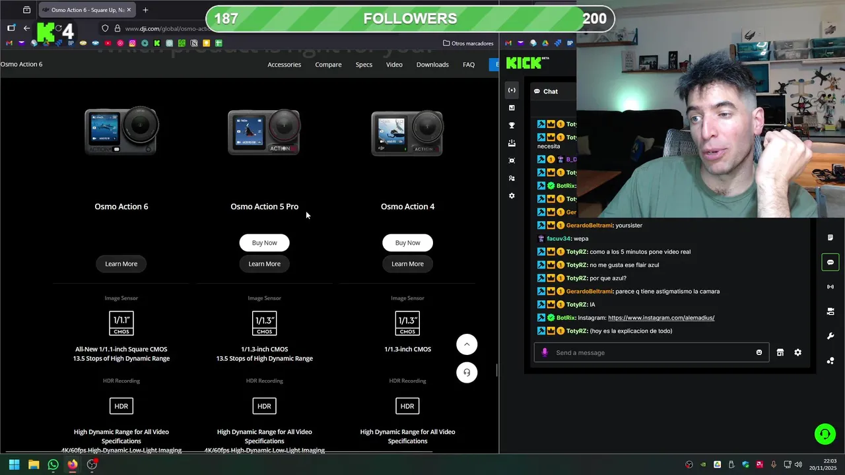The image size is (845, 475).
Task: Open chat settings gear beside message box
Action: point(797,352)
